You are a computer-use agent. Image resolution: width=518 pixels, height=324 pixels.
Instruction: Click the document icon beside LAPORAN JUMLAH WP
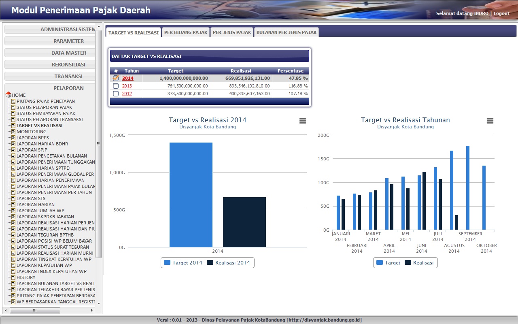pyautogui.click(x=13, y=211)
